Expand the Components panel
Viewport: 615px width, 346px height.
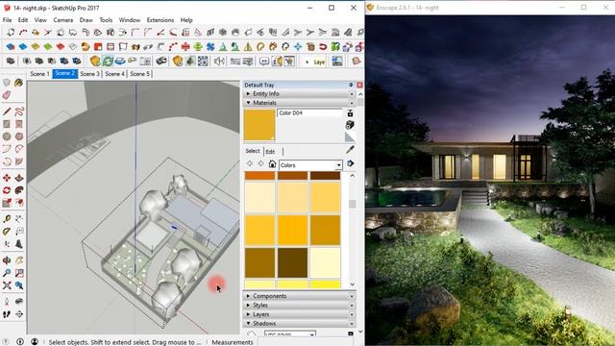tap(299, 296)
